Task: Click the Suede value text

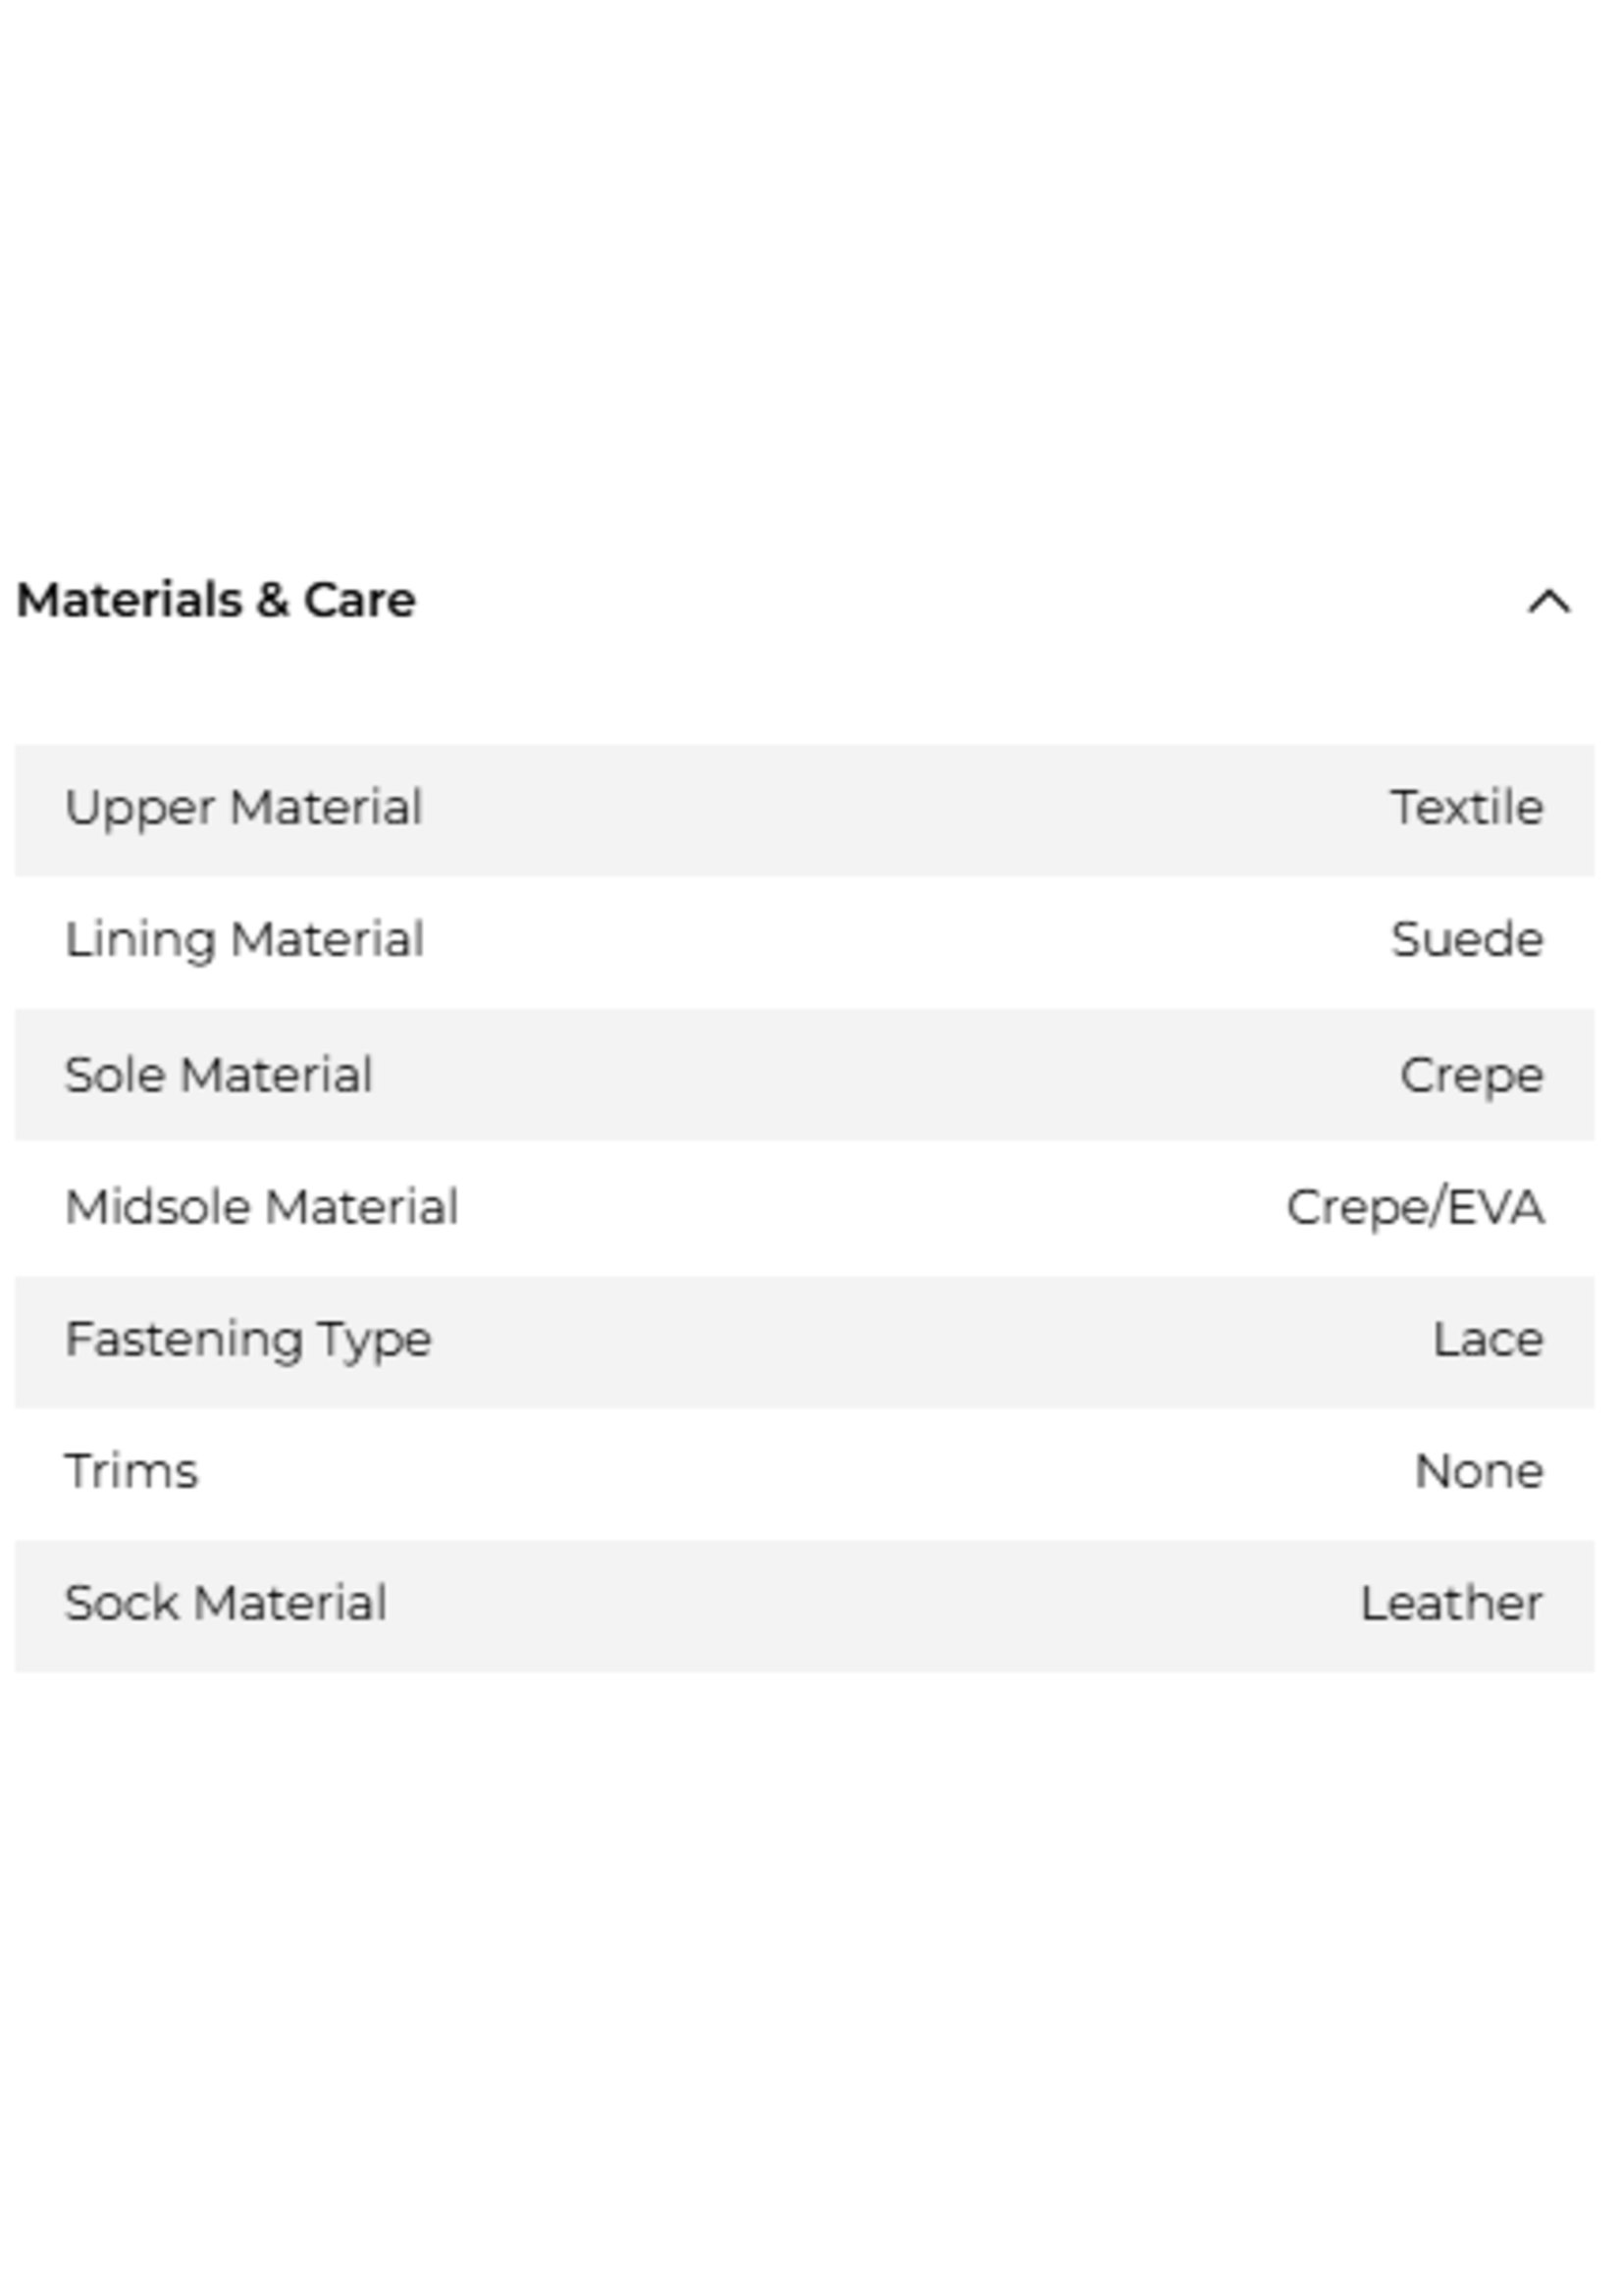Action: 1466,940
